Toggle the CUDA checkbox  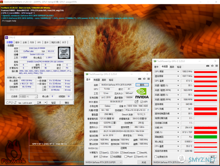[112, 152]
